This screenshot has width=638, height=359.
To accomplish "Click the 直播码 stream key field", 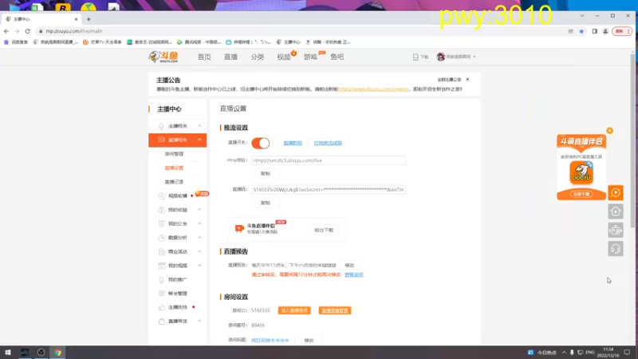I will (329, 190).
